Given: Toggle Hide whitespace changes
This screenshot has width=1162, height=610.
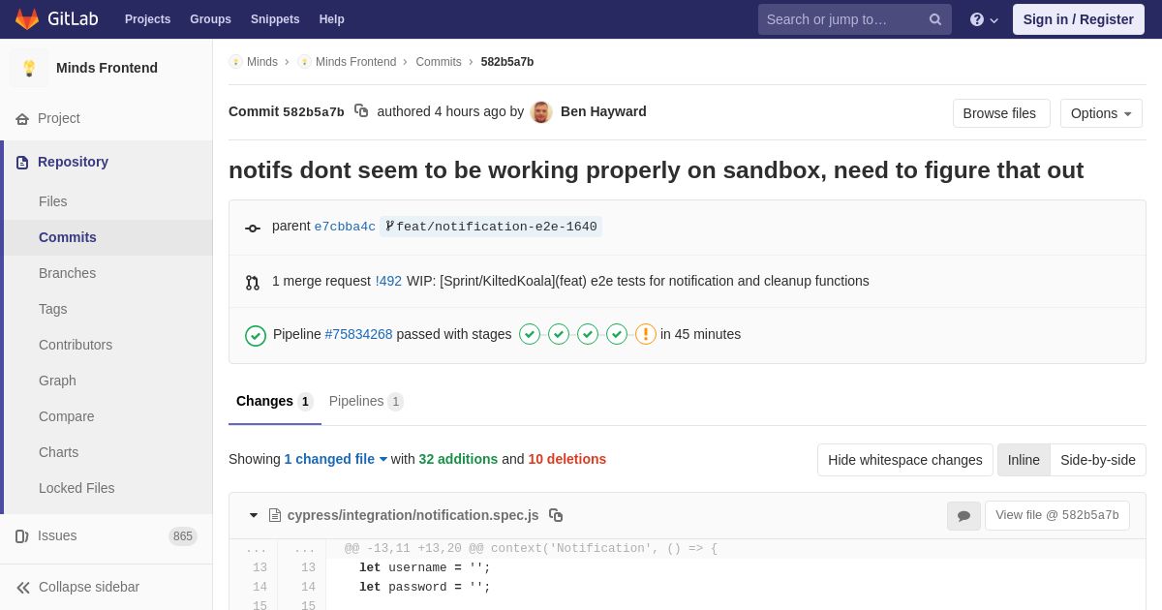Looking at the screenshot, I should 904,460.
